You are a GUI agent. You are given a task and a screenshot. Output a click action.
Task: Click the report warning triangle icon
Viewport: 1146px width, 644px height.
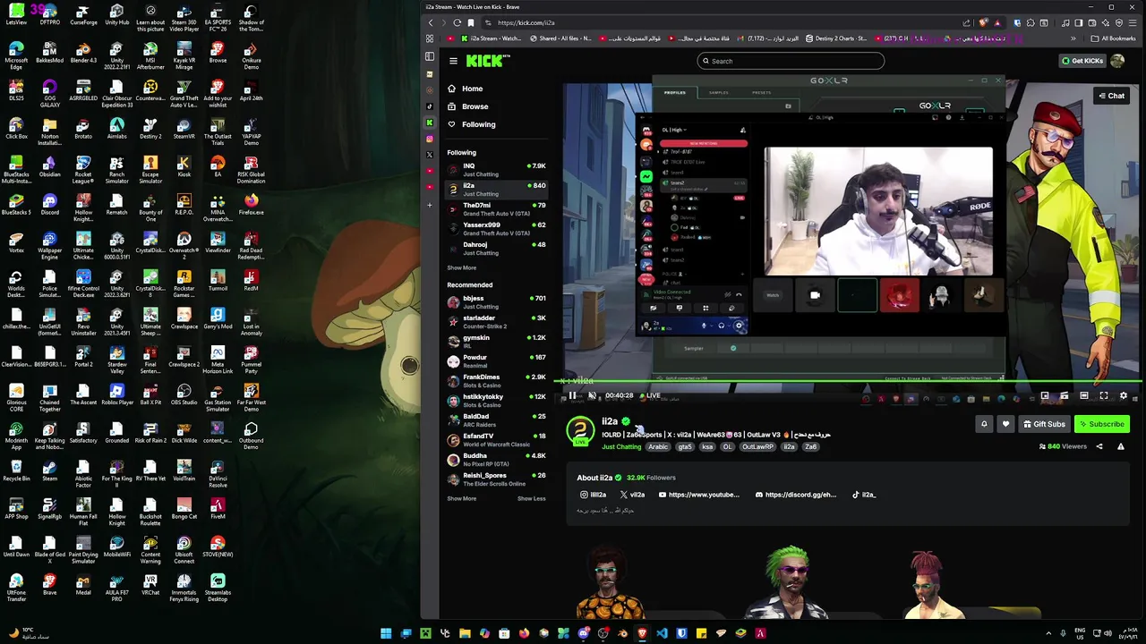coord(1121,446)
